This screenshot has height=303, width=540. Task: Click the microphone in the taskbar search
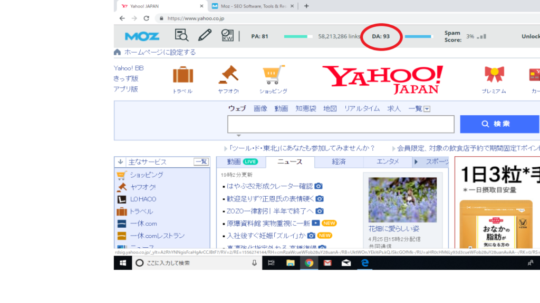254,263
